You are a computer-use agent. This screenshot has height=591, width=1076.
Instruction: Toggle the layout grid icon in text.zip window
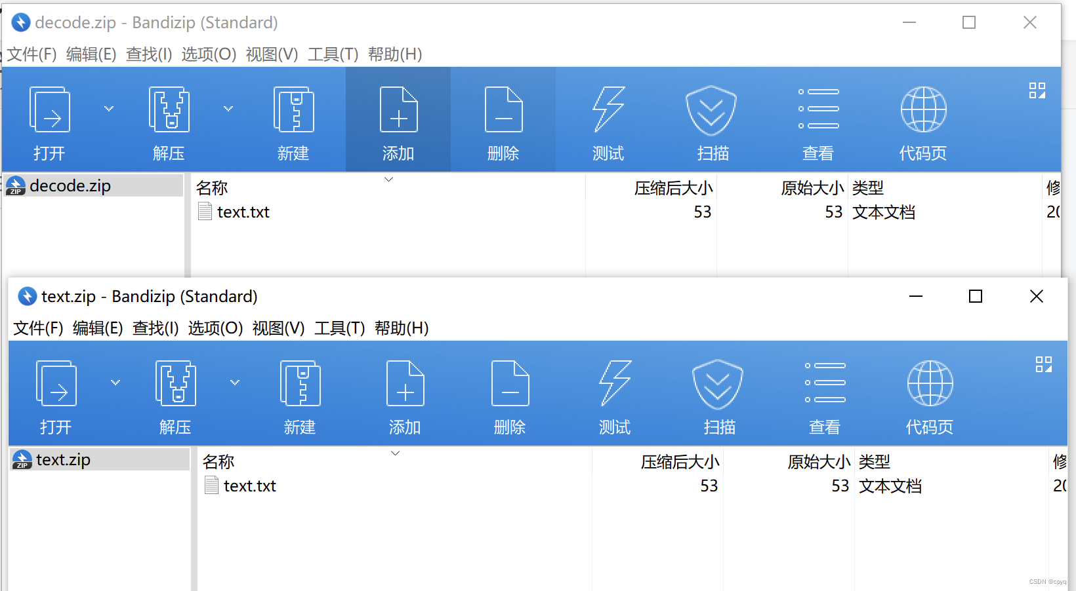[1044, 364]
